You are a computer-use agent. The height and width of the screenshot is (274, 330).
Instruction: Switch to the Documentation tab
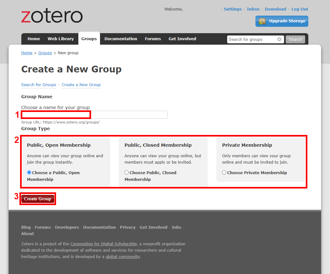pos(121,39)
